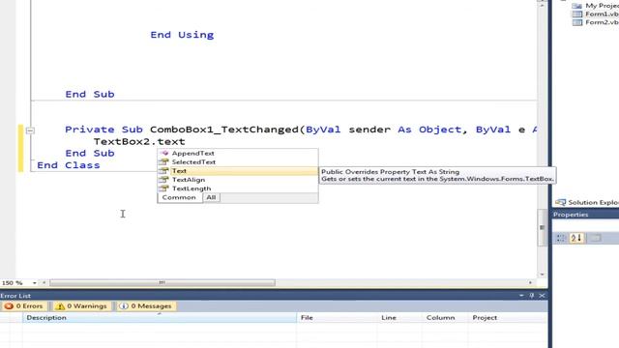Click the Categorized button in Properties
This screenshot has width=619, height=348.
click(x=561, y=238)
